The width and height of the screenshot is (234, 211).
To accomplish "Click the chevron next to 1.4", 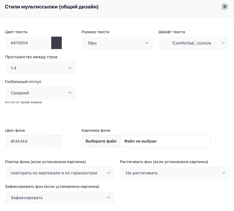I will pos(70,68).
